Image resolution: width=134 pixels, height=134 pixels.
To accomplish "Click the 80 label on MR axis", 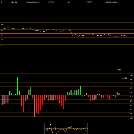I will (131, 80).
